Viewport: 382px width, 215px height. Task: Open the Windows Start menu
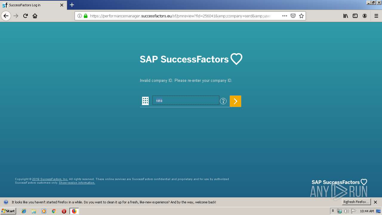pyautogui.click(x=8, y=211)
